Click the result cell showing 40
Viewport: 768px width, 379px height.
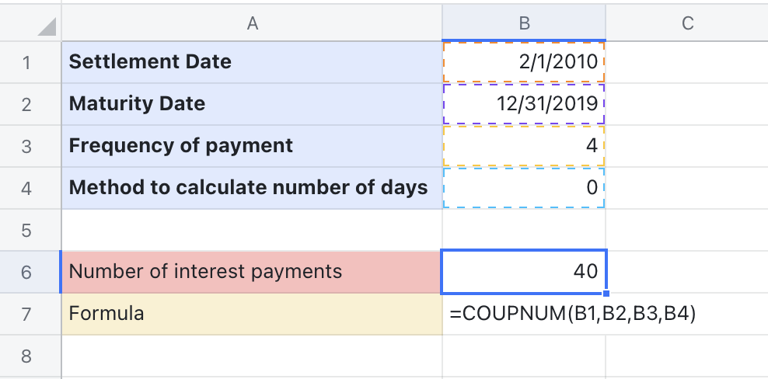pos(524,272)
